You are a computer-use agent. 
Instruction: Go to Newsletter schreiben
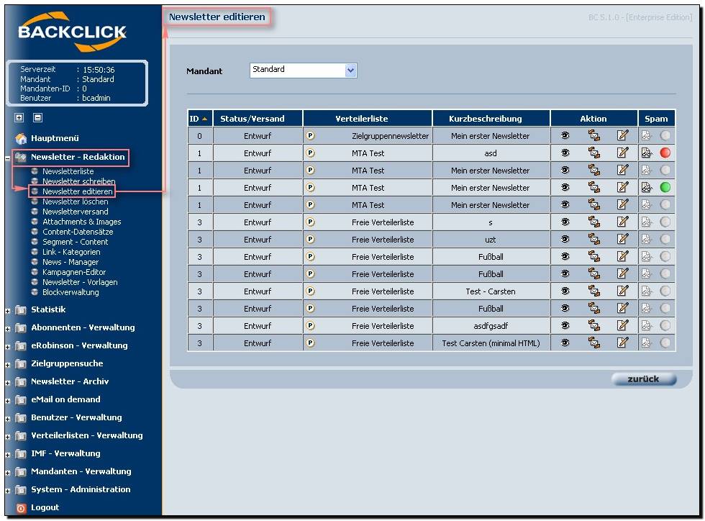coord(78,181)
